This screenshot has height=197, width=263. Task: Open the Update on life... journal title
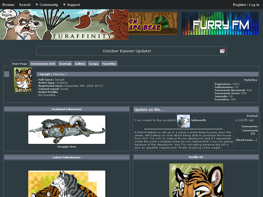coord(149,110)
